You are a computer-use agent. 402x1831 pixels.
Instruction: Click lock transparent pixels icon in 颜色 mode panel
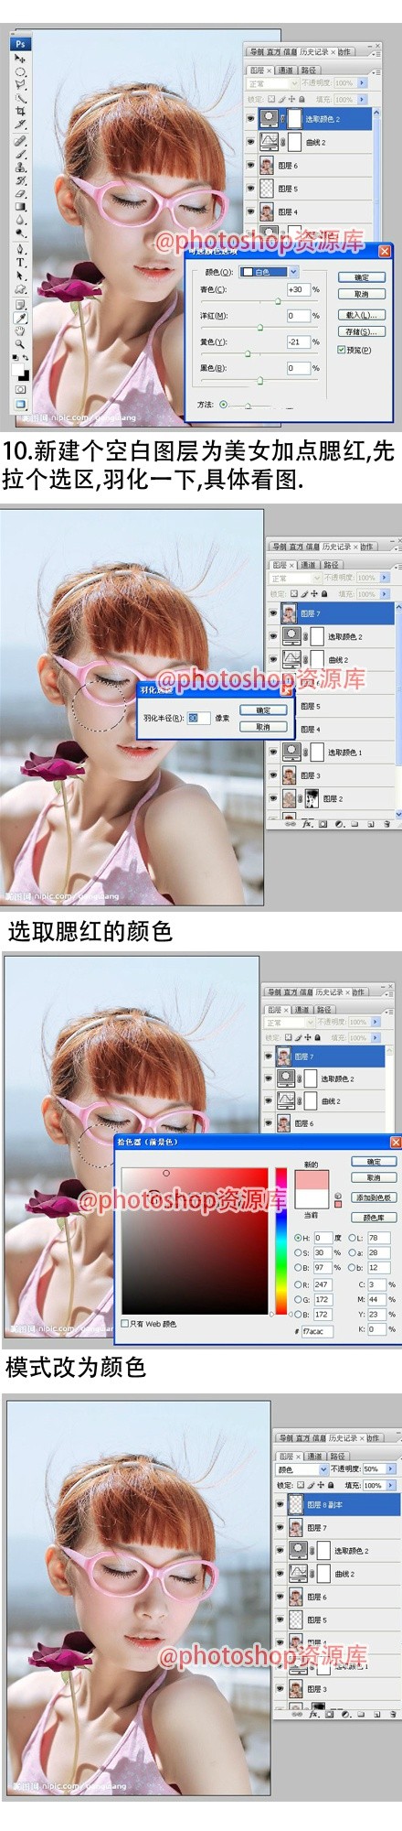301,1485
